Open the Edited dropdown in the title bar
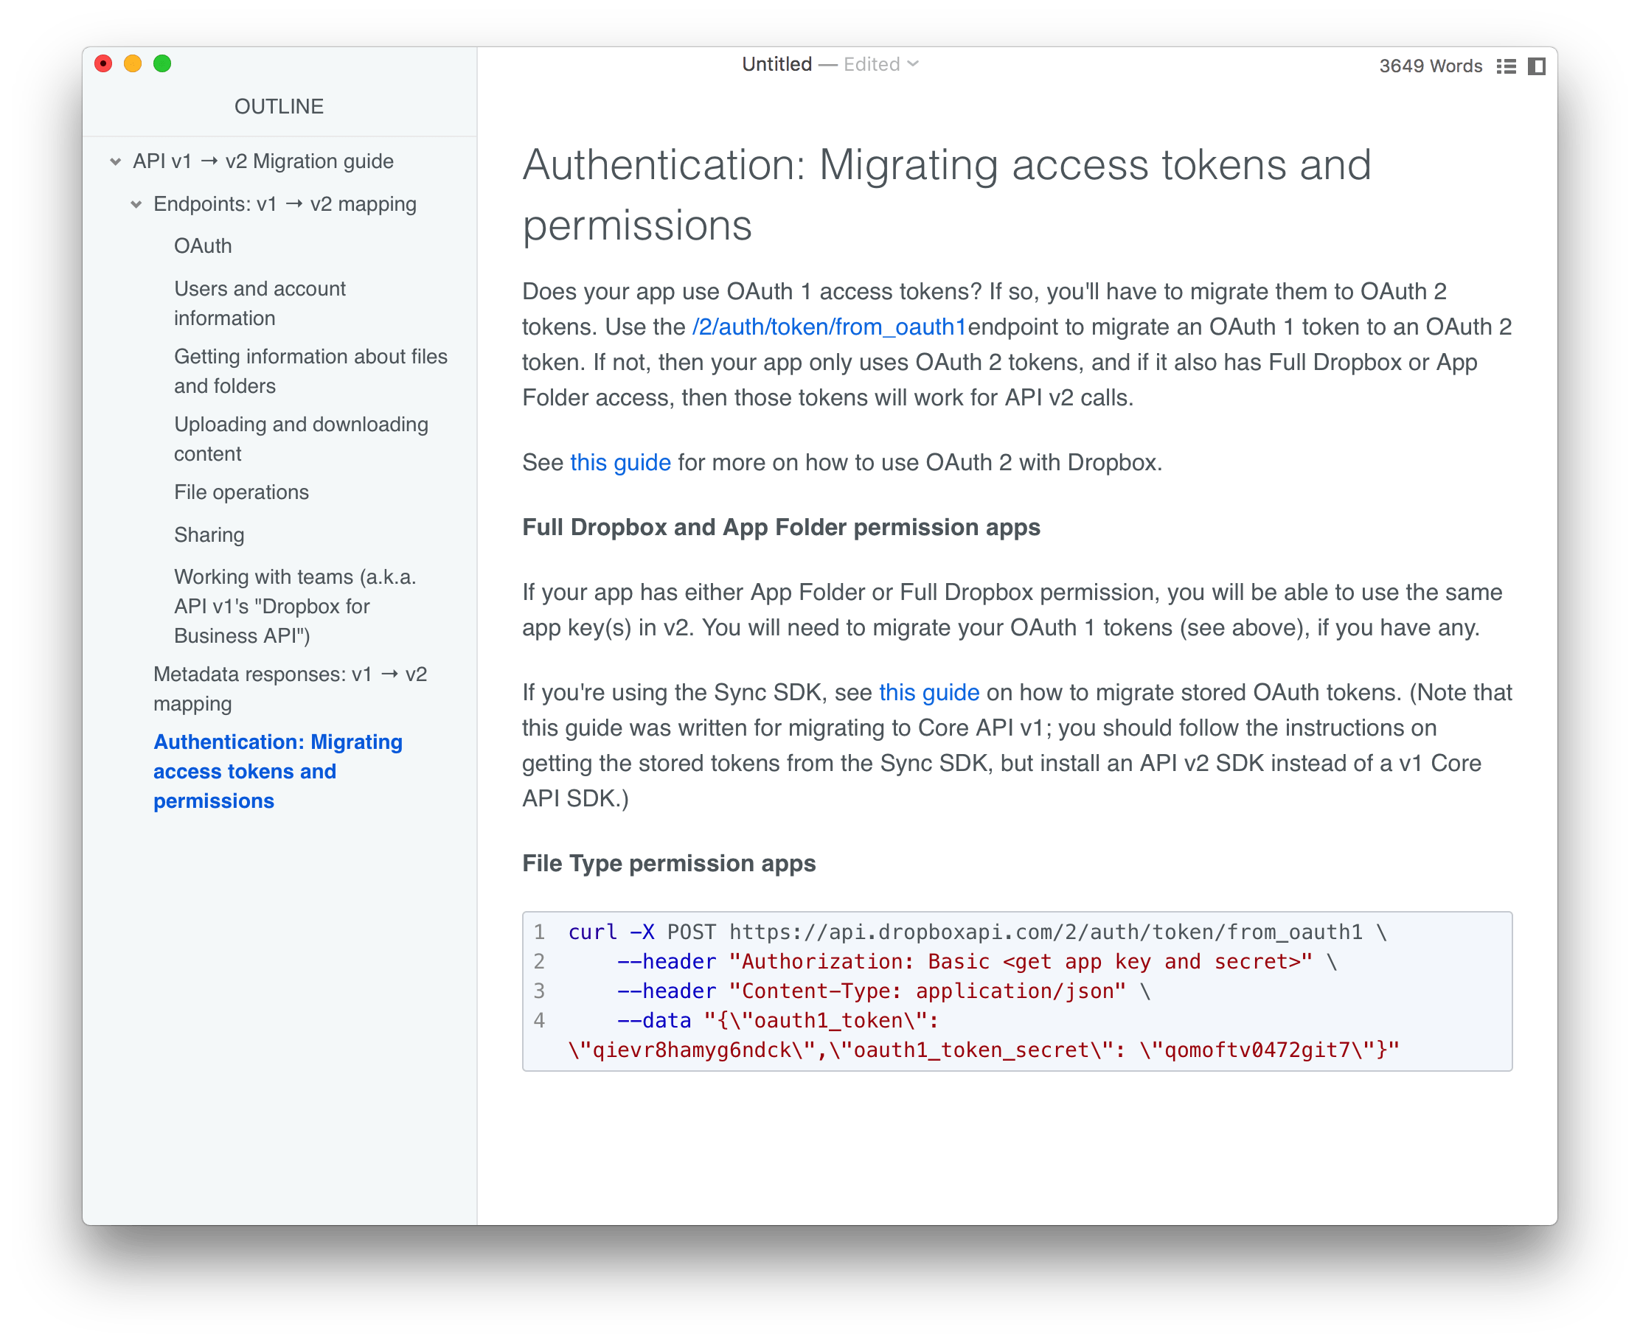Viewport: 1640px width, 1343px height. point(880,64)
